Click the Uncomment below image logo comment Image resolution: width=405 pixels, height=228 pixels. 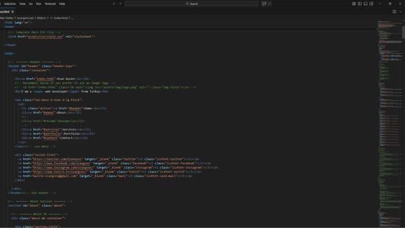click(65, 83)
